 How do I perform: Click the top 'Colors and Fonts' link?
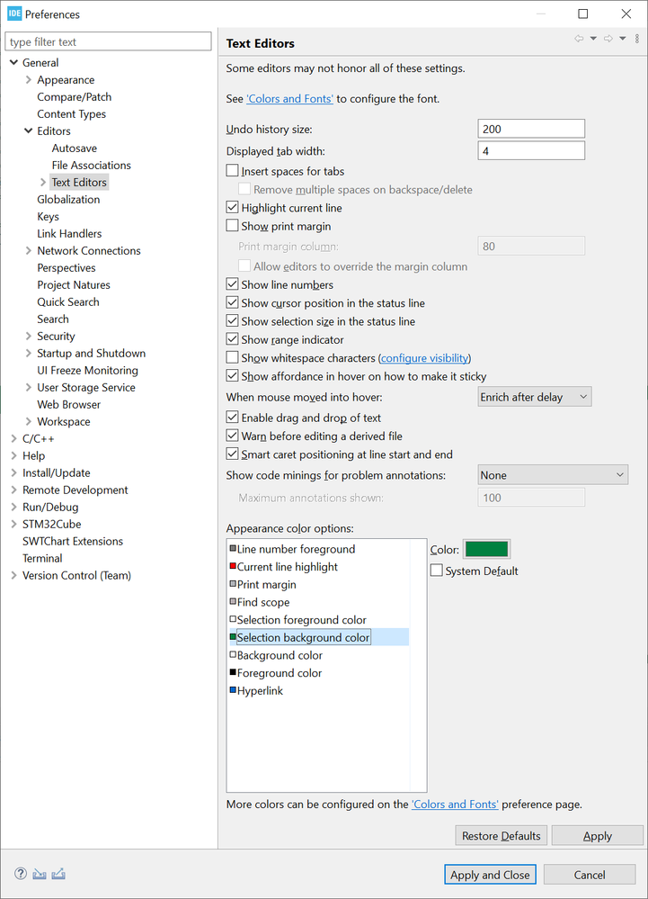[x=289, y=99]
